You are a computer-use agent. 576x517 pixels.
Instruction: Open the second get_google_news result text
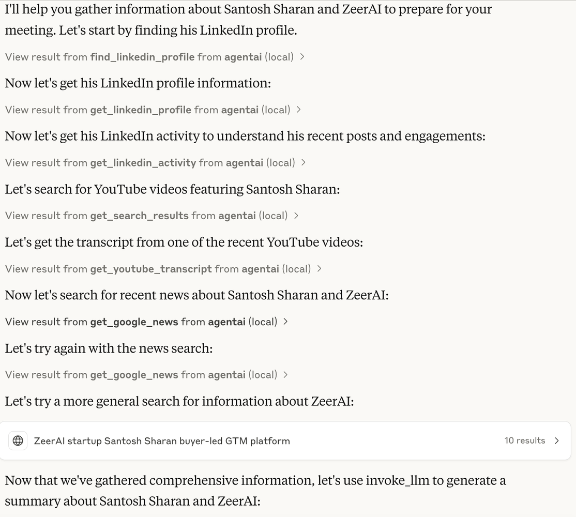141,375
